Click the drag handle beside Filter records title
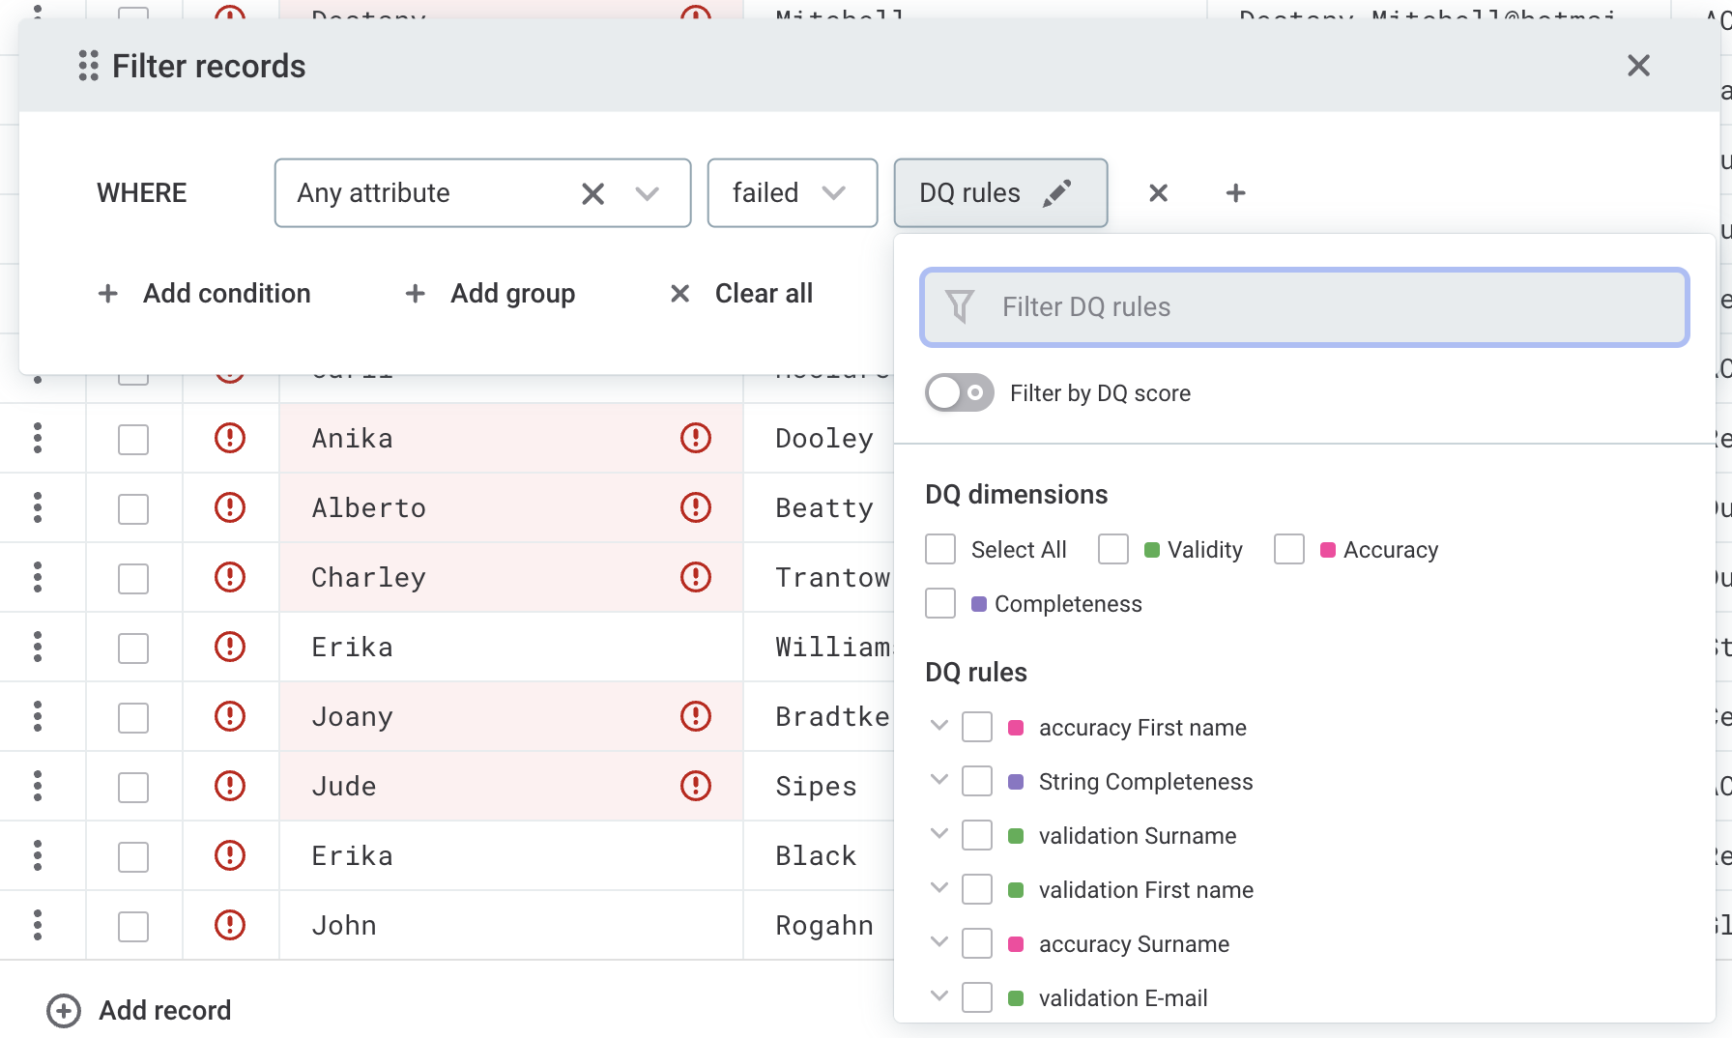The height and width of the screenshot is (1038, 1732). click(x=87, y=66)
